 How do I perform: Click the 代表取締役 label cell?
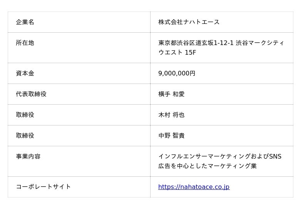(31, 94)
